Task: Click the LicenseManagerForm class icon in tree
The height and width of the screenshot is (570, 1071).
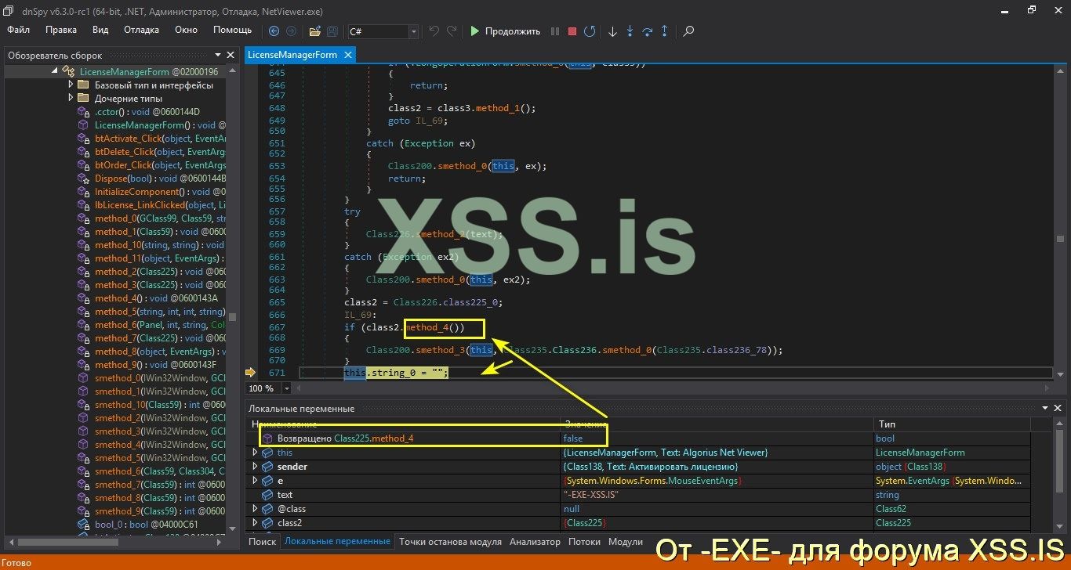Action: (x=69, y=71)
